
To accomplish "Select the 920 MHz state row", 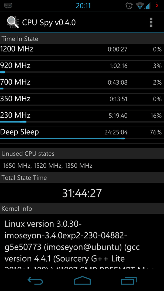I will (82, 66).
